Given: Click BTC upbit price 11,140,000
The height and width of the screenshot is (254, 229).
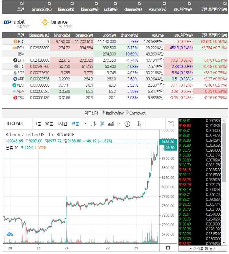Looking at the screenshot, I should click(x=107, y=42).
